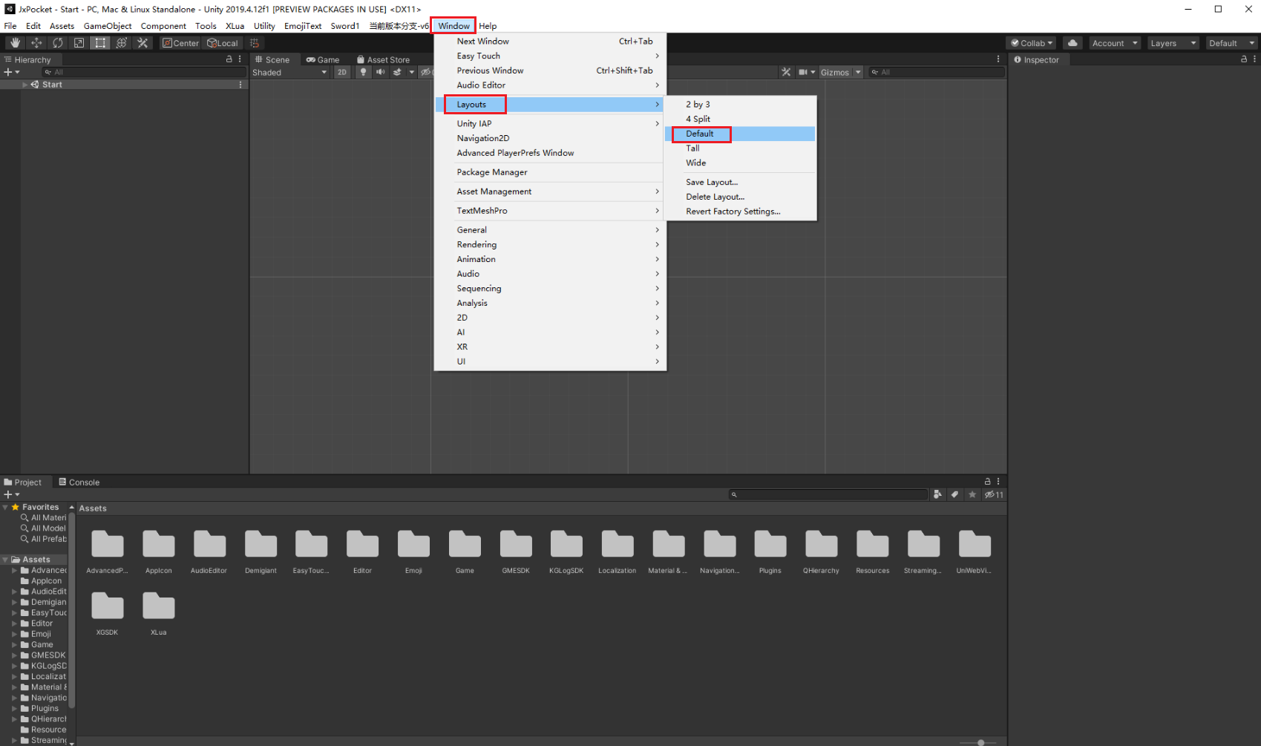Toggle scene lighting in Scene view
This screenshot has height=746, width=1261.
tap(363, 72)
